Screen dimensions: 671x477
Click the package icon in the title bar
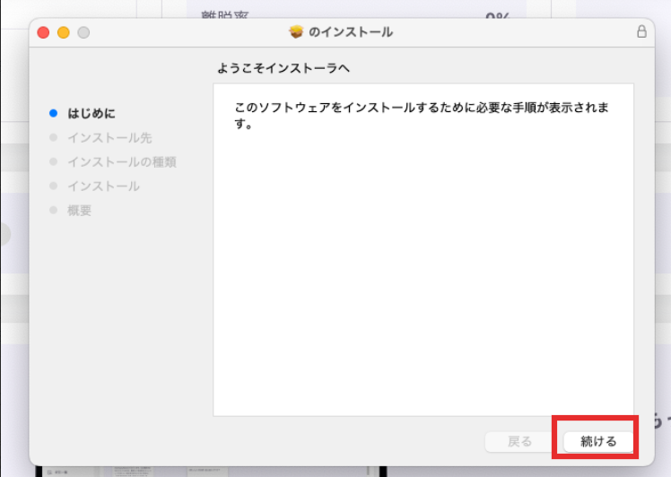296,32
